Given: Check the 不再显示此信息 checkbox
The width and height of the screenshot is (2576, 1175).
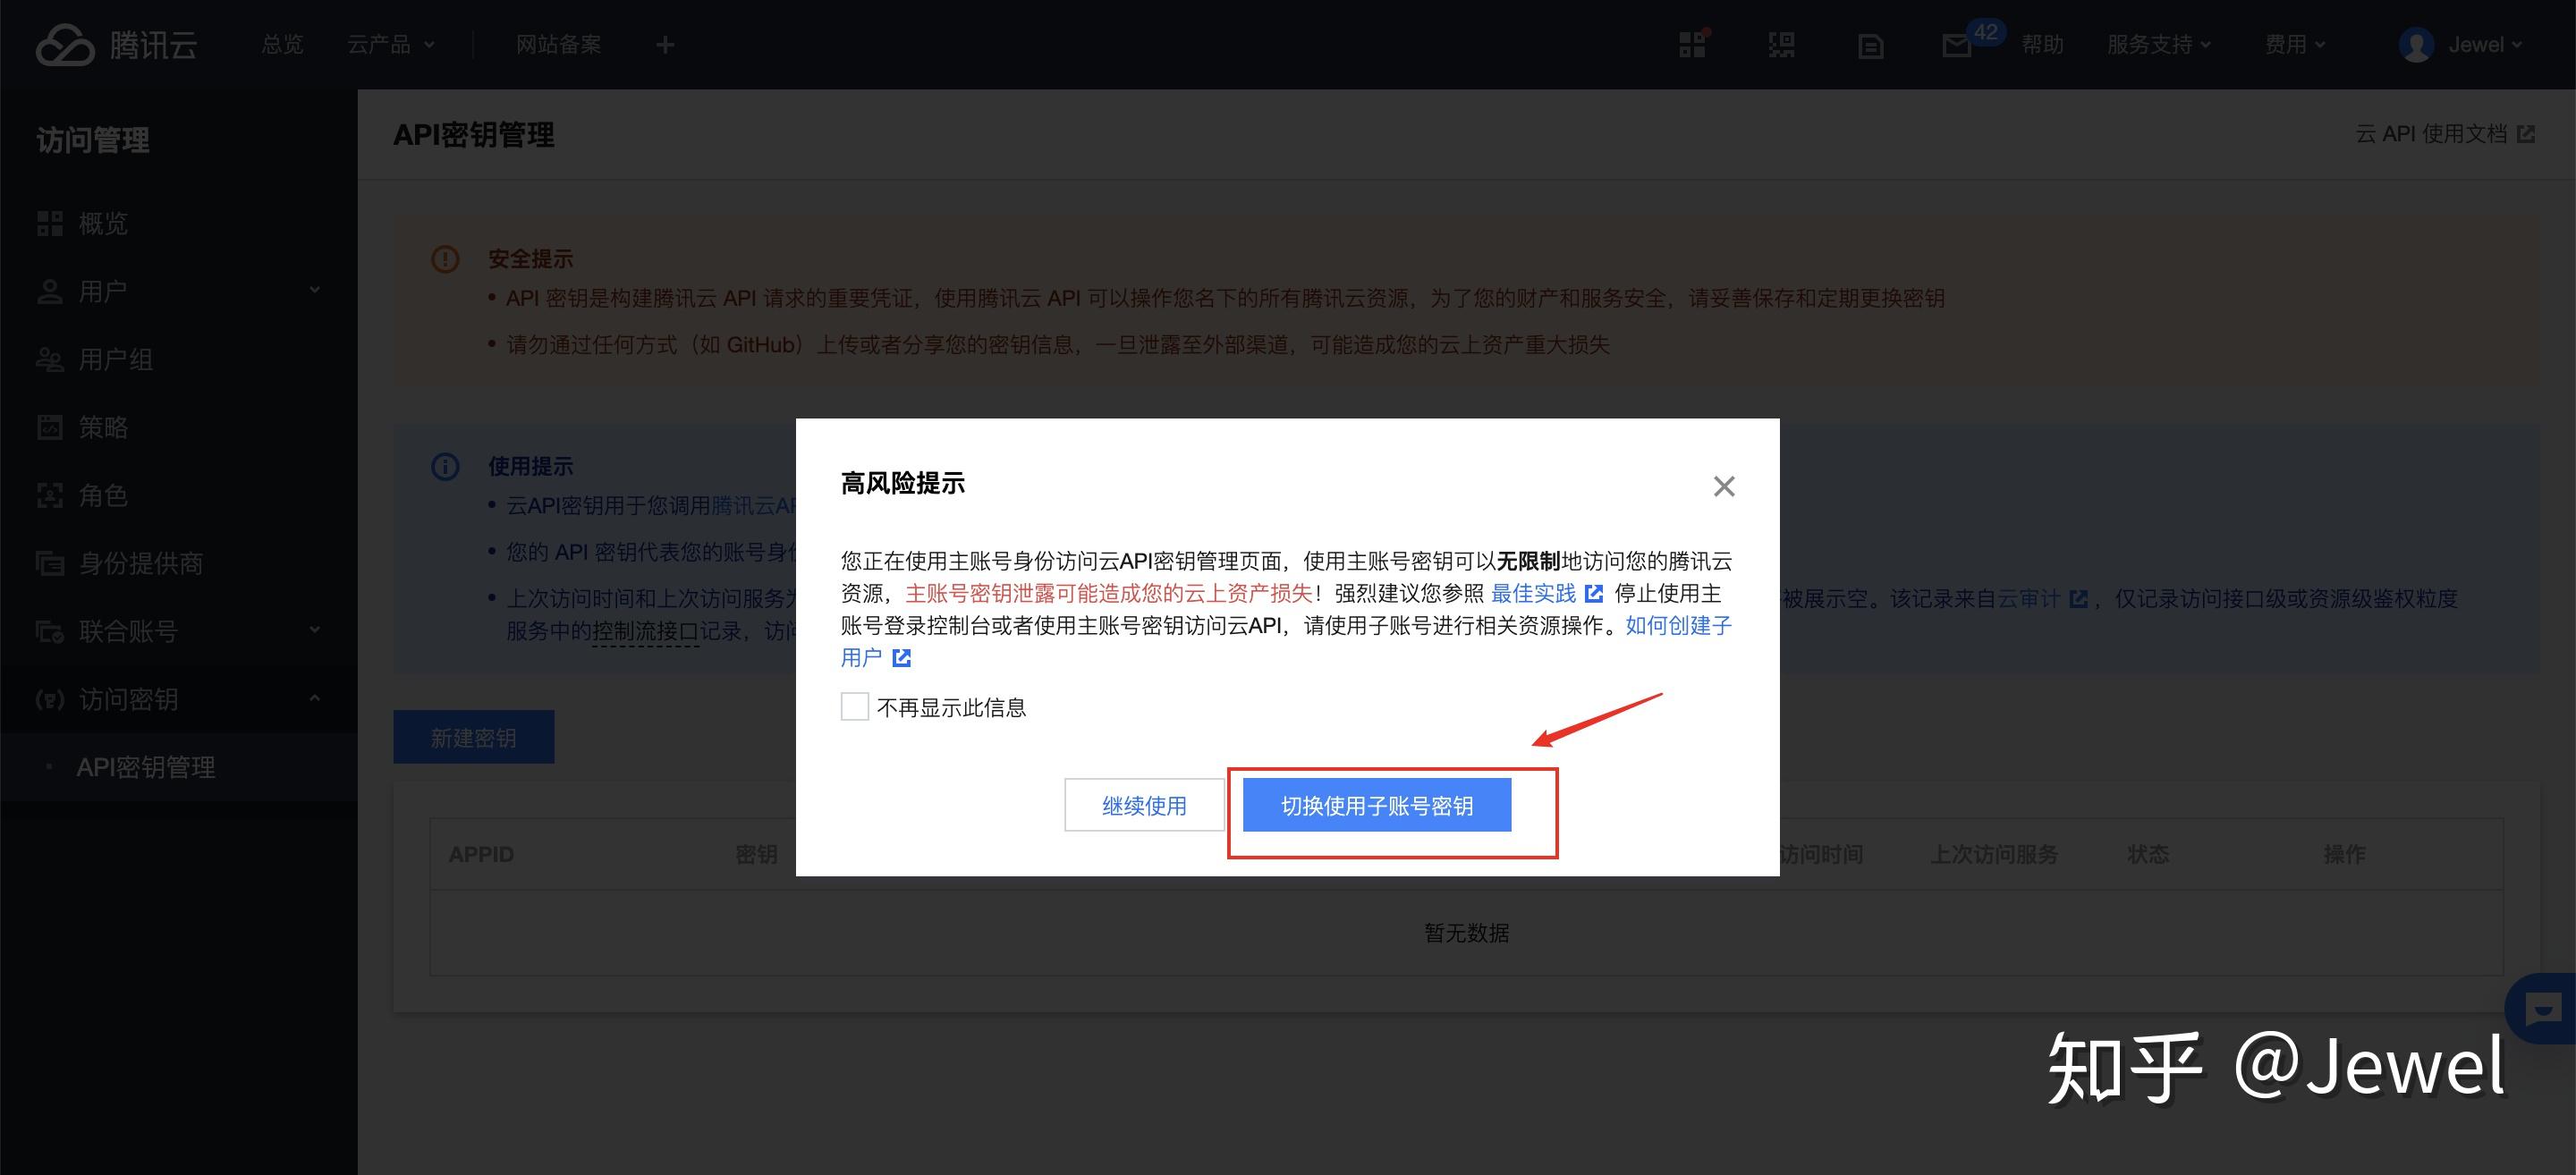Looking at the screenshot, I should [854, 707].
